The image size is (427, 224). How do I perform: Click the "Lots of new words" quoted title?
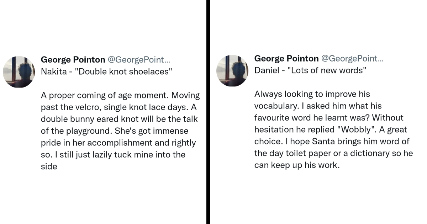click(329, 70)
